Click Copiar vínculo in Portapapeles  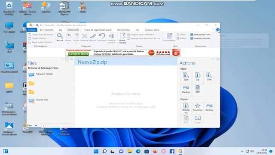(37, 38)
